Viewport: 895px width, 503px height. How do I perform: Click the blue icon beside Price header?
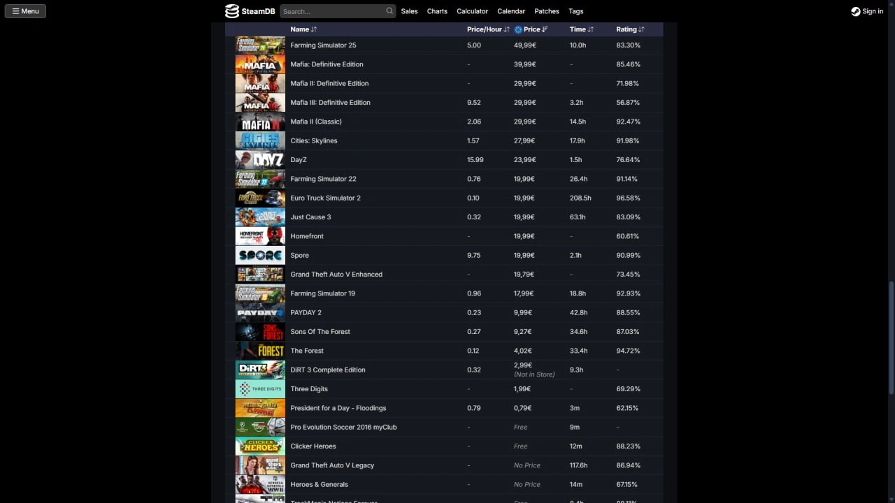pos(518,29)
